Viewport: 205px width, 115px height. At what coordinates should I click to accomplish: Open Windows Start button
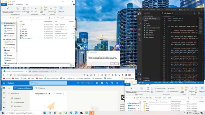coord(2,113)
